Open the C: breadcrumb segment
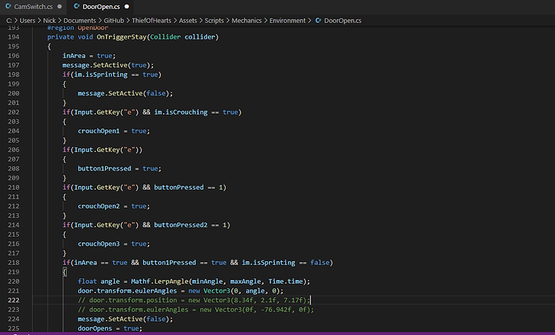This screenshot has height=335, width=555. coord(9,21)
